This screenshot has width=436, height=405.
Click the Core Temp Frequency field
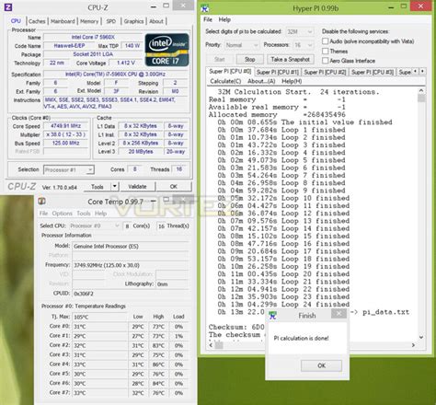point(131,265)
